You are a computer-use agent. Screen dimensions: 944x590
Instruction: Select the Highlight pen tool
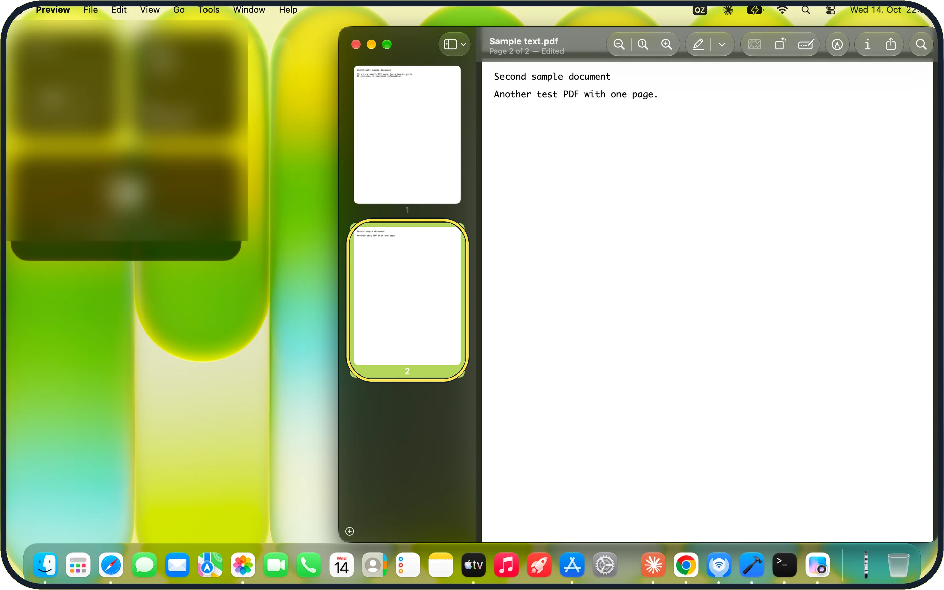(x=698, y=45)
